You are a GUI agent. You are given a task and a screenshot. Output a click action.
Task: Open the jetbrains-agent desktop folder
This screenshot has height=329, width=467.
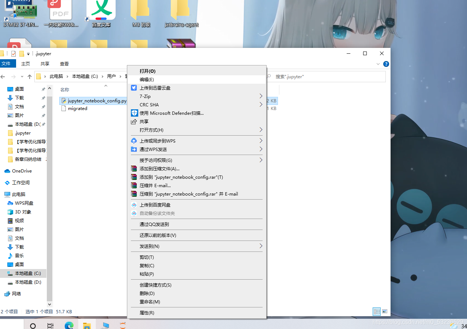click(x=181, y=13)
